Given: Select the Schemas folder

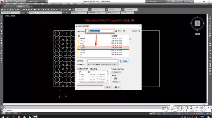Looking at the screenshot, I should tap(82, 41).
